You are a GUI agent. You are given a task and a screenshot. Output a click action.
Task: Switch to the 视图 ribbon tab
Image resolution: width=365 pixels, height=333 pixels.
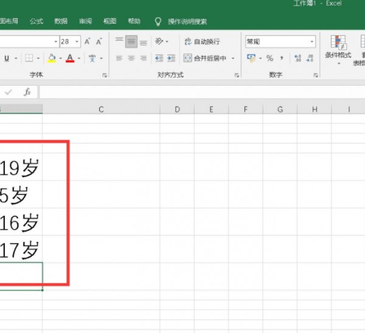point(109,21)
